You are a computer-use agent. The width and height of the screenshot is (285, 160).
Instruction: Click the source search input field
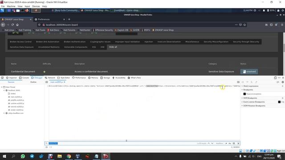pos(122,143)
